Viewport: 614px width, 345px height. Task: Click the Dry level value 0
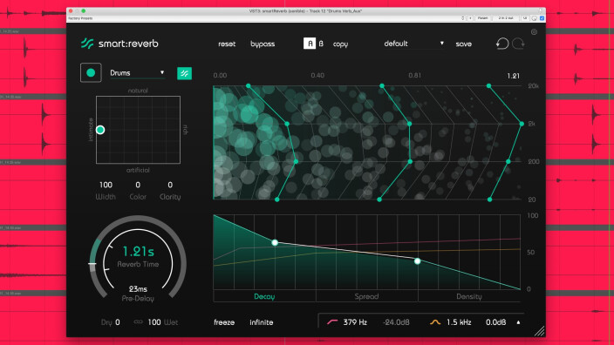point(118,322)
